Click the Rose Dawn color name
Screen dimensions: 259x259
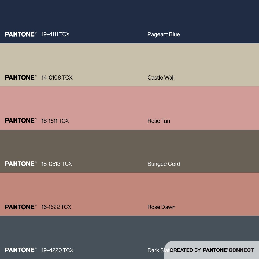[161, 207]
